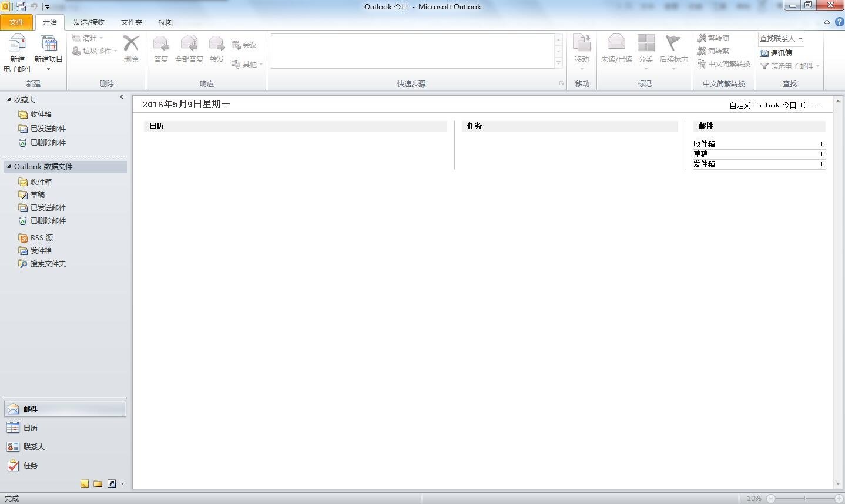Open Contacts (联系人) in navigation pane

33,447
